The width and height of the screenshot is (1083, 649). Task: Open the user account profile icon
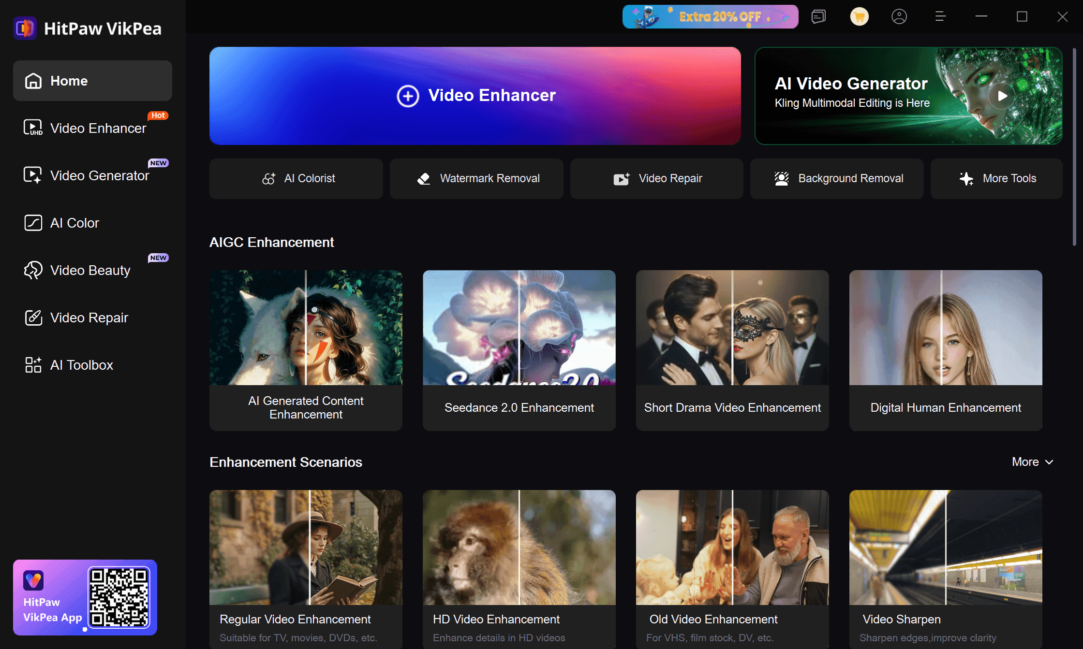coord(899,17)
